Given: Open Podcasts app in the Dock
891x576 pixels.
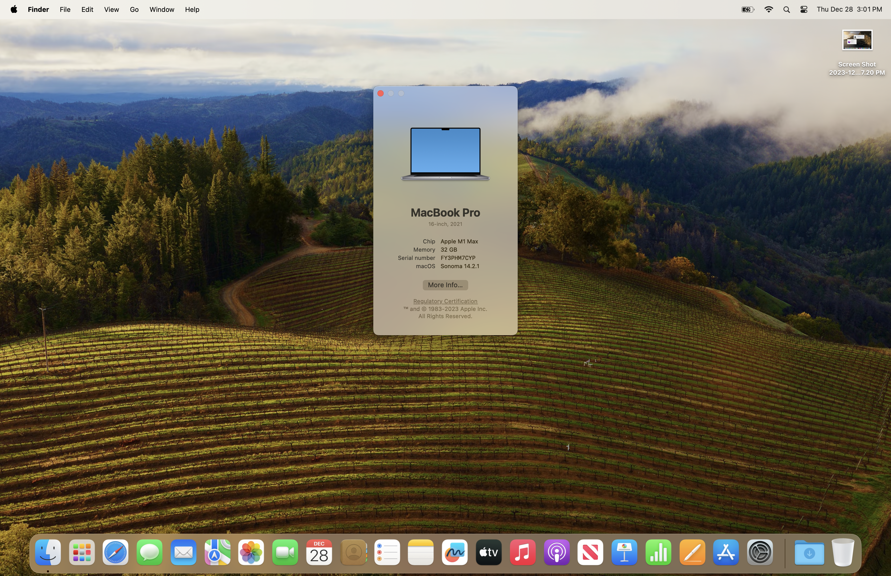Looking at the screenshot, I should tap(557, 552).
